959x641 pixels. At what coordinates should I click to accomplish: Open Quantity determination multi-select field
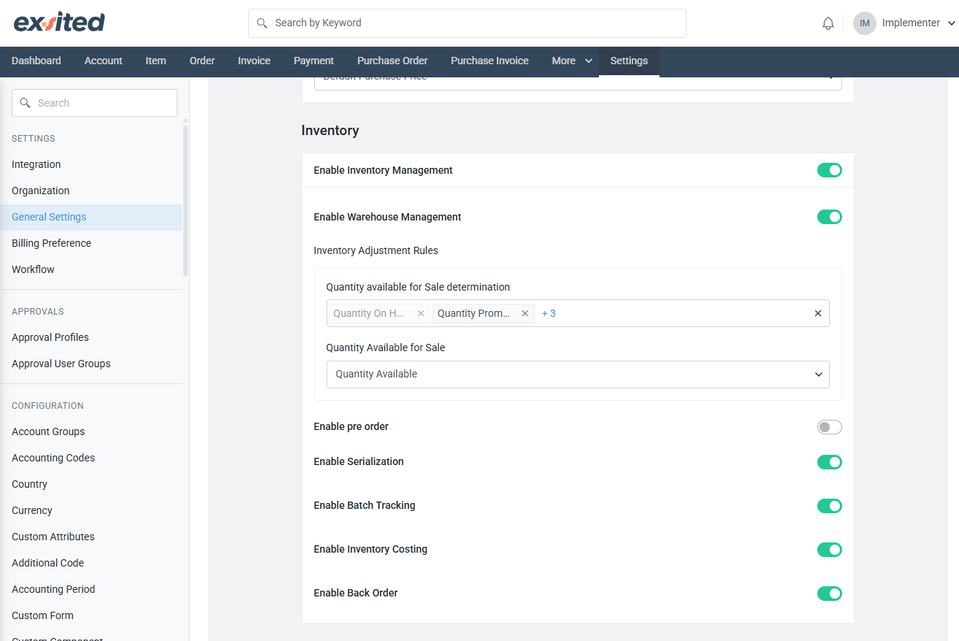click(x=578, y=313)
